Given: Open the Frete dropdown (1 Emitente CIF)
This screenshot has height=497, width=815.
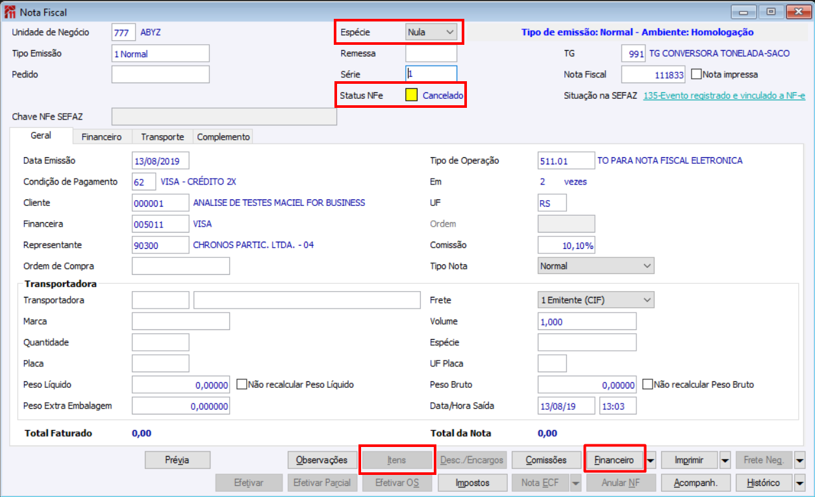Looking at the screenshot, I should coord(596,299).
